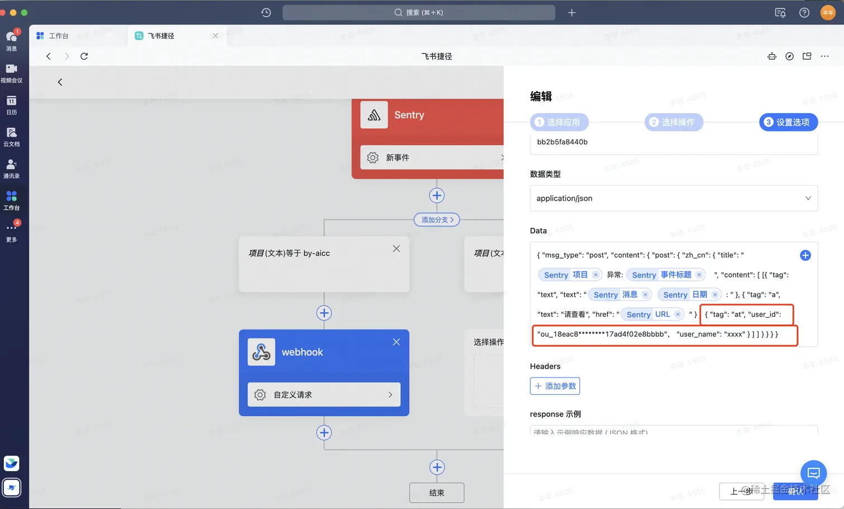Click the plus icon next to search bar
This screenshot has height=509, width=844.
click(x=572, y=12)
